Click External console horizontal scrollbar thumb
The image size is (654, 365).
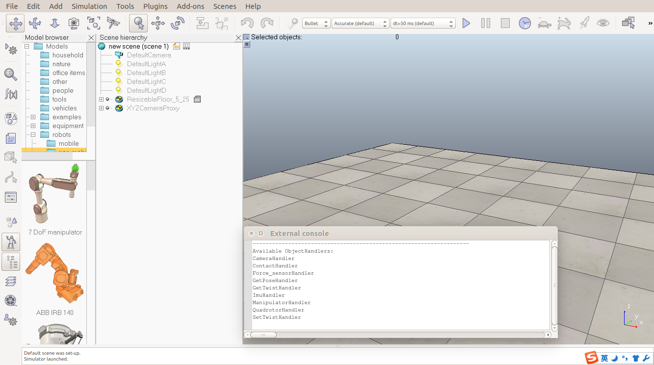coord(263,335)
